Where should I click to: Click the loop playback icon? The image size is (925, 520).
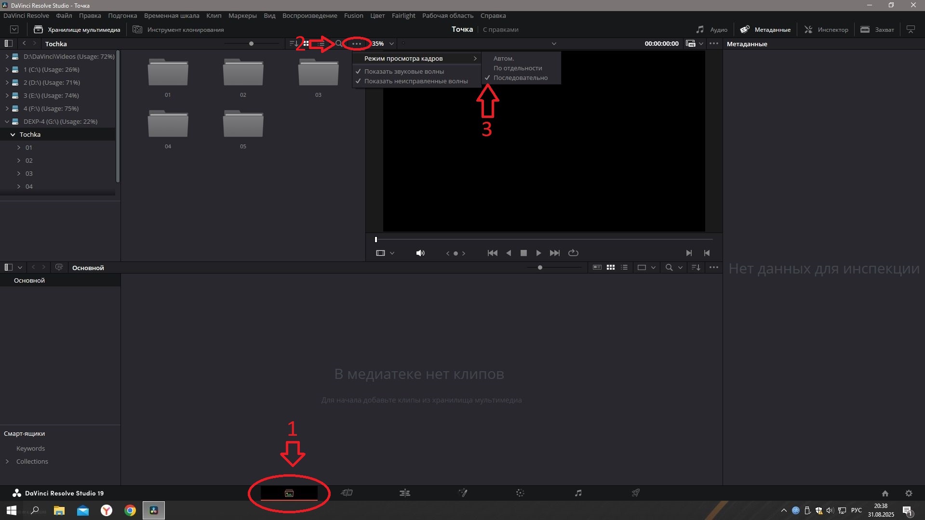pyautogui.click(x=573, y=253)
